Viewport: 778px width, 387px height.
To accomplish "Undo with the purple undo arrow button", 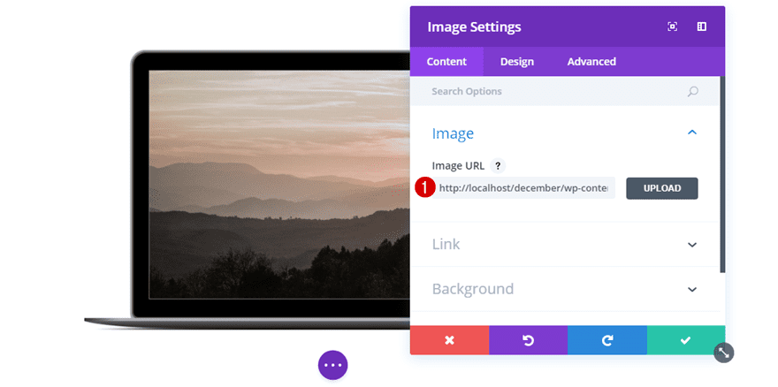I will [529, 340].
